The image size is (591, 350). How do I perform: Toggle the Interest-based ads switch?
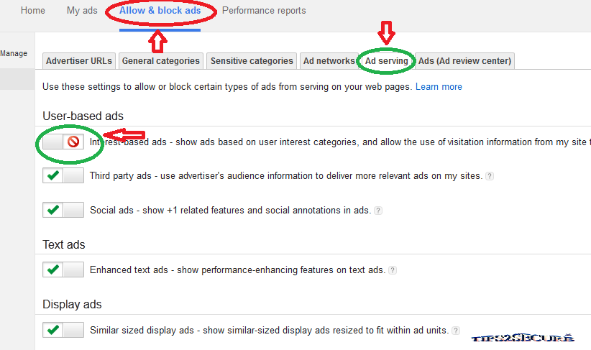63,142
